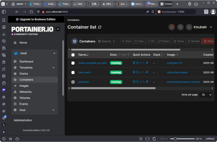Go back with the browser back arrow
The image size is (217, 142).
point(17,12)
